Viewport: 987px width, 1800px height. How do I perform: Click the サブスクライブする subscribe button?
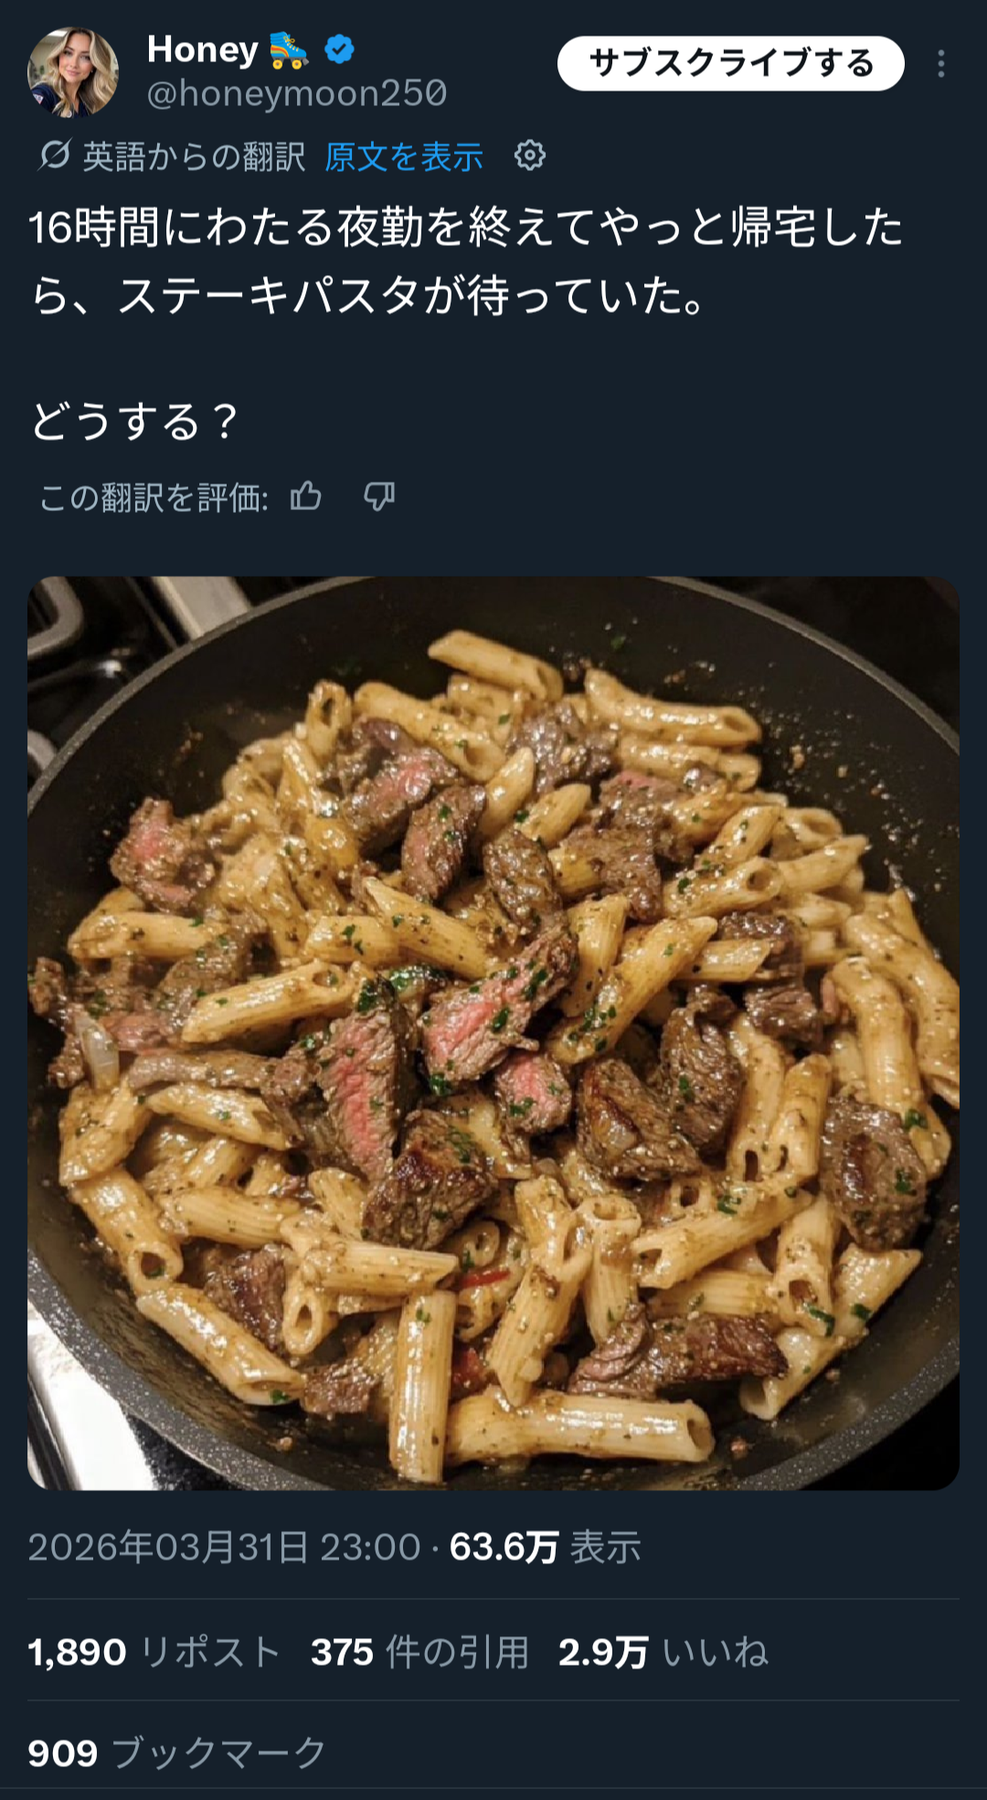[x=731, y=63]
